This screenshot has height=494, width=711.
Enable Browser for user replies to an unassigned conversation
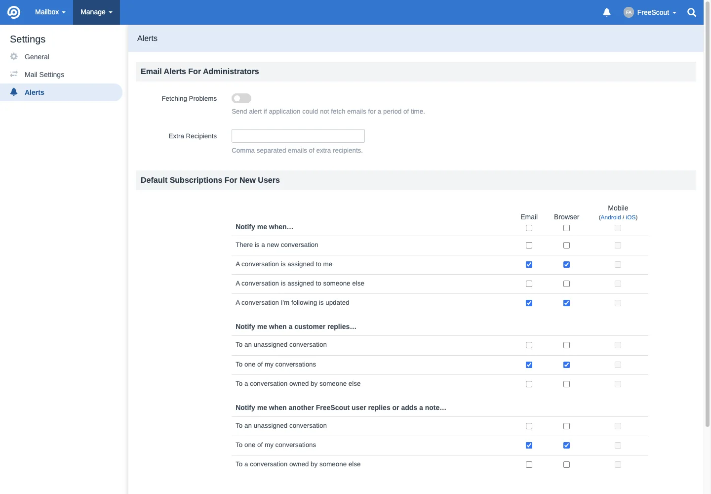(x=566, y=426)
